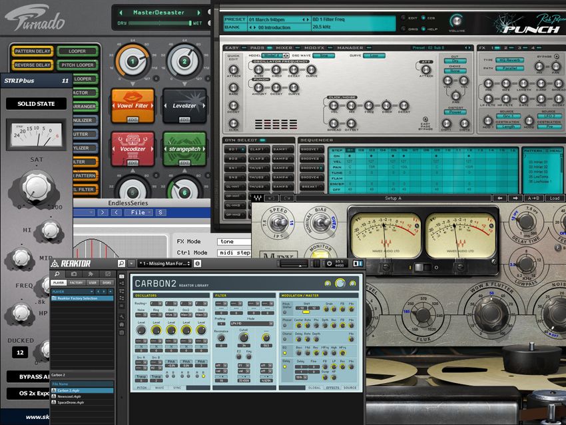Select the EFFECTS tab in Carbon2
This screenshot has width=566, height=425.
point(332,388)
